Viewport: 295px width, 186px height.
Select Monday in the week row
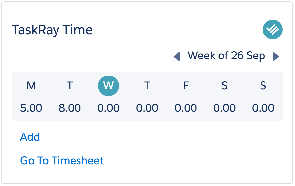click(31, 86)
